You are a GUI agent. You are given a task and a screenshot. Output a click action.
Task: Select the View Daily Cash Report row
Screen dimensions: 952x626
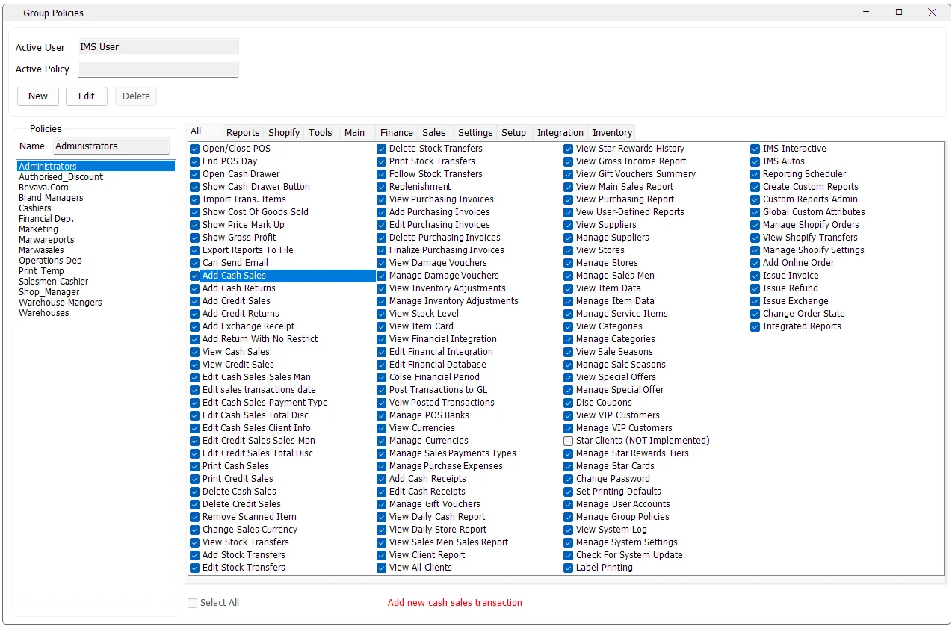tap(469, 517)
